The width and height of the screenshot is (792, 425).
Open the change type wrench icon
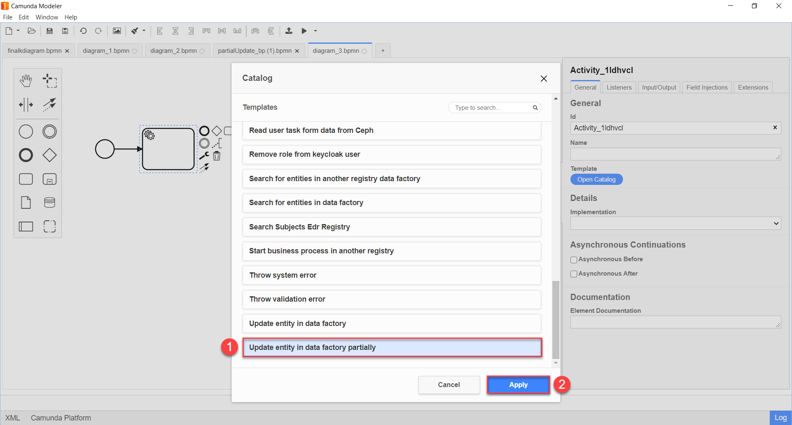[204, 156]
